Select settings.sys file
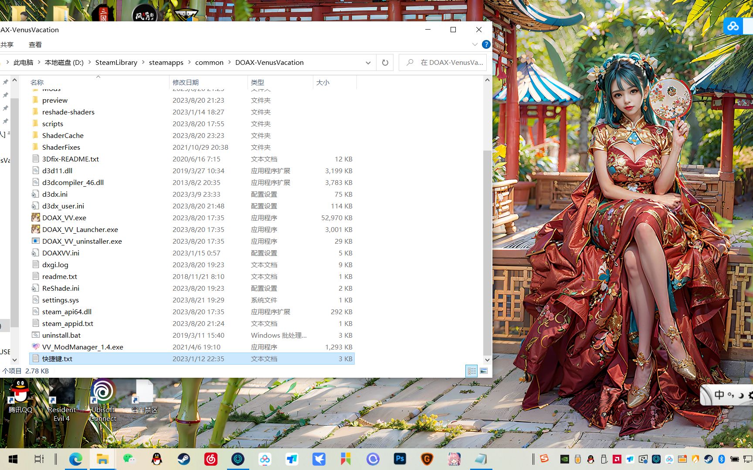The width and height of the screenshot is (753, 470). 61,300
